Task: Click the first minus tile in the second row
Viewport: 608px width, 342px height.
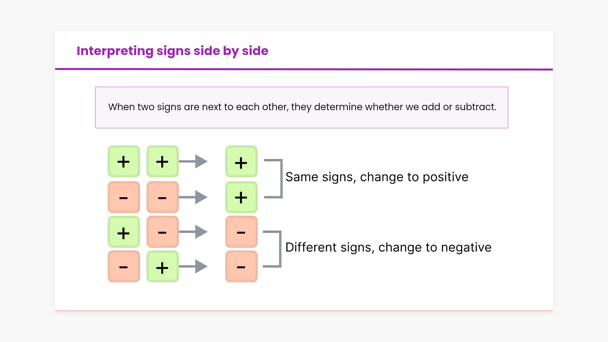Action: tap(124, 197)
